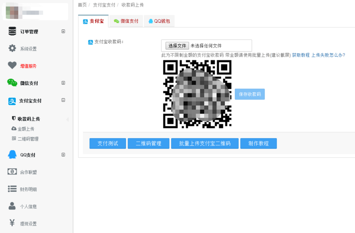Viewport: 355px width, 233px height.
Task: Click 支付宝支付 in the breadcrumb
Action: (104, 5)
